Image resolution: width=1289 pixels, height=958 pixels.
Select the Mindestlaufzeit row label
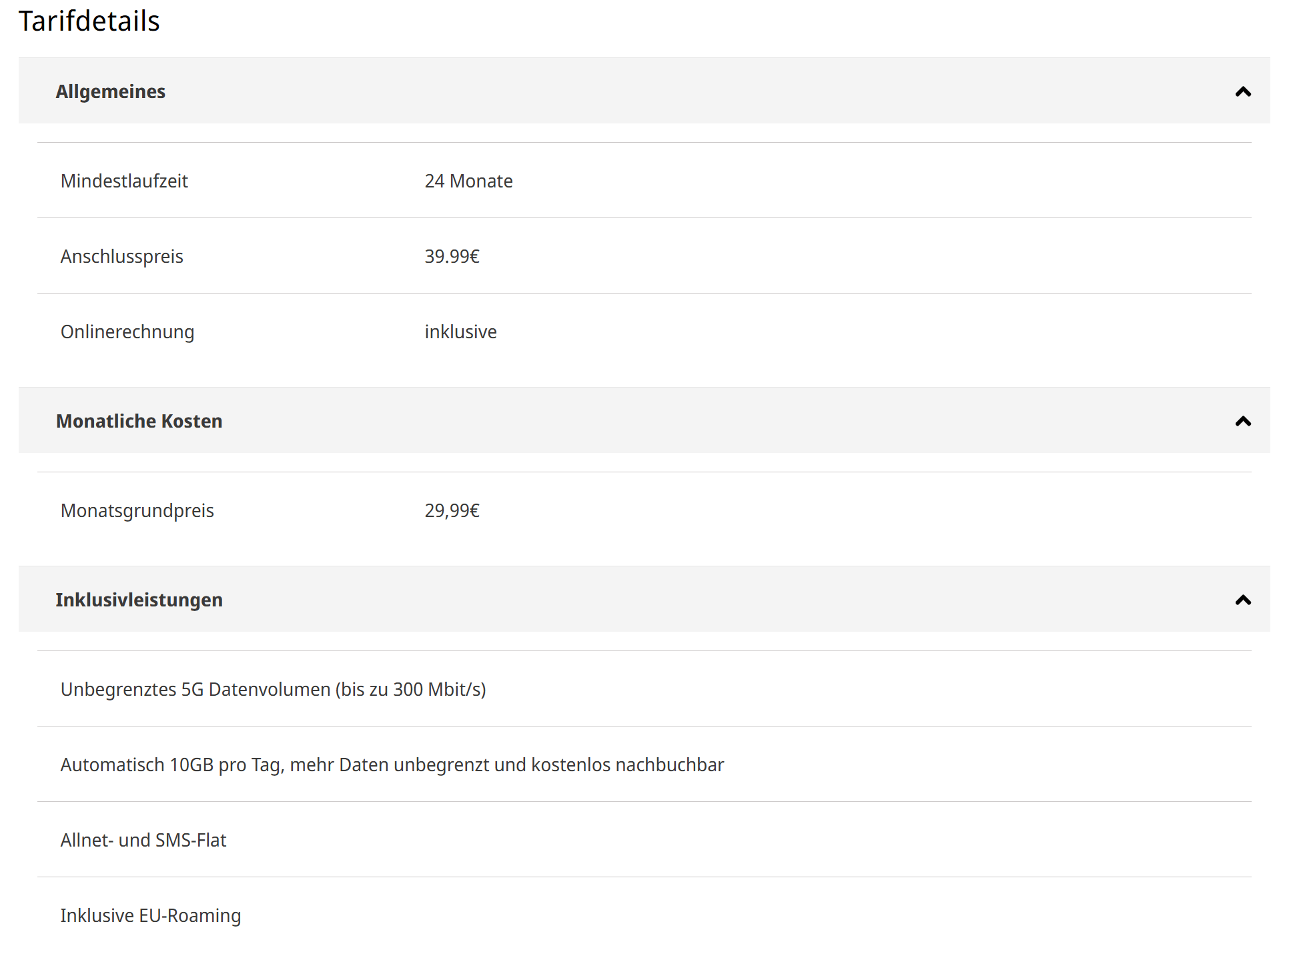pyautogui.click(x=124, y=181)
